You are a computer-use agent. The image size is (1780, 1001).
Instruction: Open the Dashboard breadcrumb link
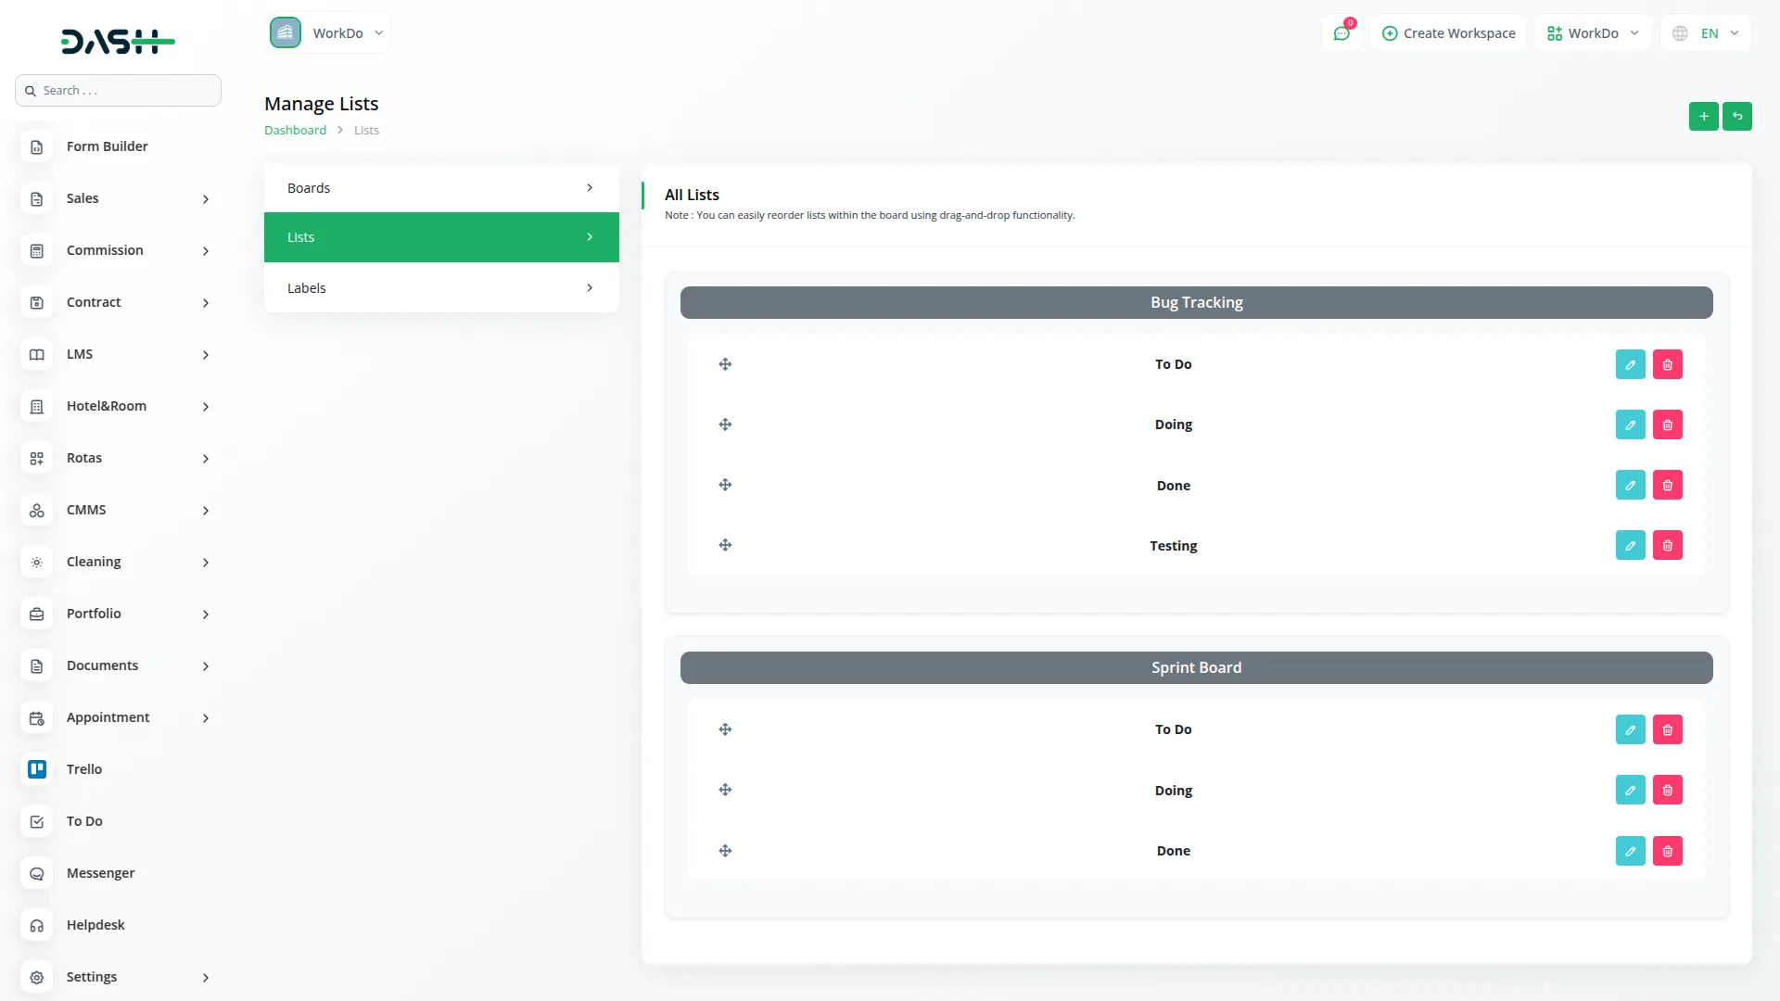295,130
